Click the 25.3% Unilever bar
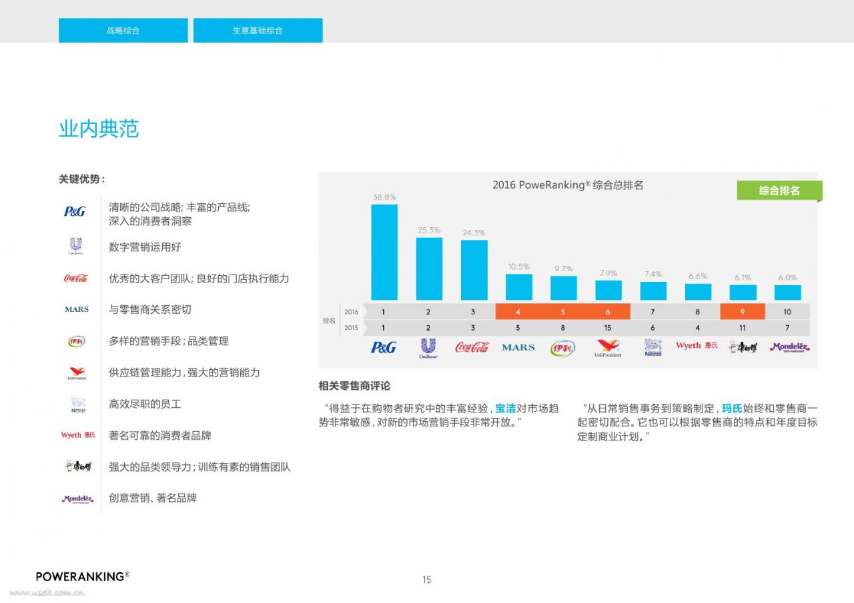 [x=429, y=269]
